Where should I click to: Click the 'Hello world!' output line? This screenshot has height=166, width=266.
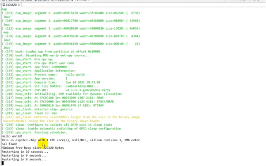click(x=12, y=136)
